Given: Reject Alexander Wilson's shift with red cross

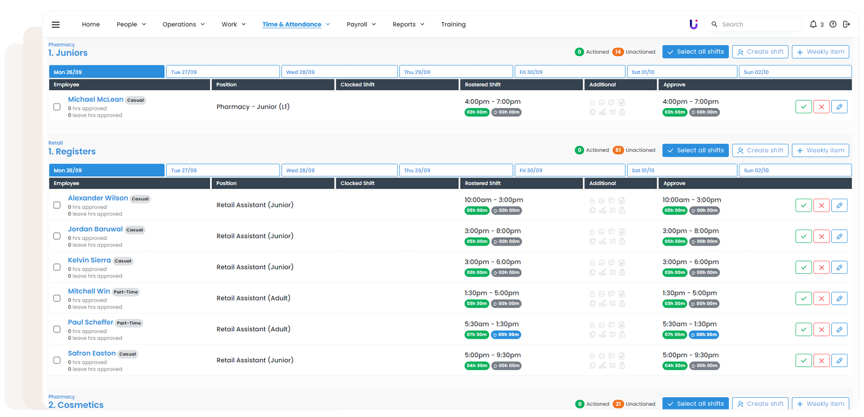Looking at the screenshot, I should click(x=821, y=205).
